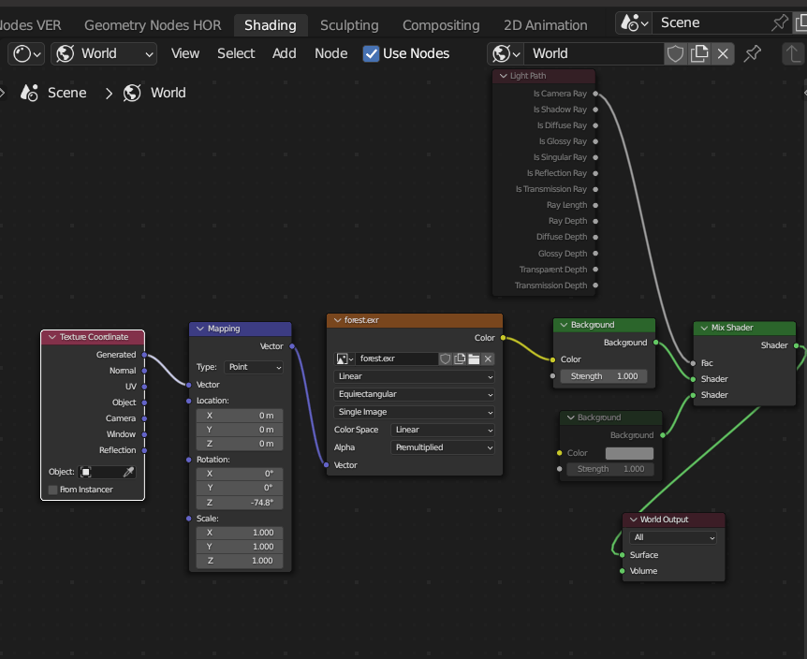Collapse the forest.exr node
This screenshot has height=659, width=807.
pos(338,320)
